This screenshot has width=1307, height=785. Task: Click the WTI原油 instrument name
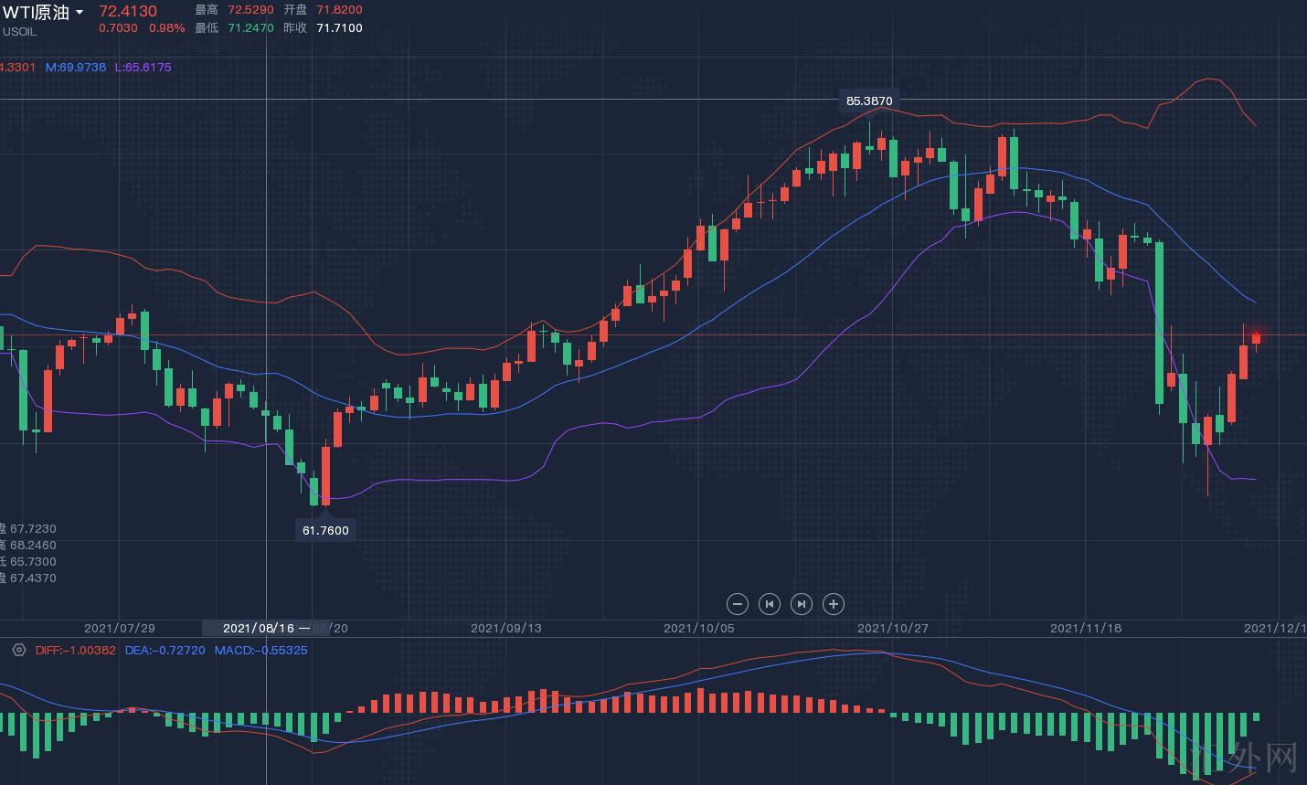[x=37, y=12]
